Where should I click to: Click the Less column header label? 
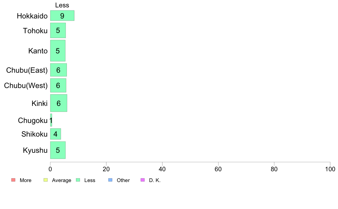(x=62, y=5)
